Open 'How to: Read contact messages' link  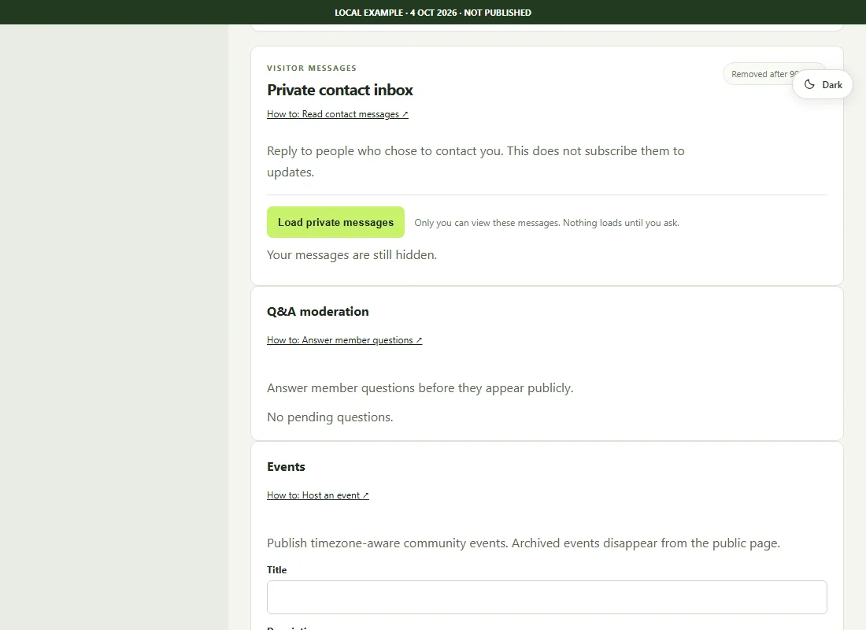coord(338,114)
